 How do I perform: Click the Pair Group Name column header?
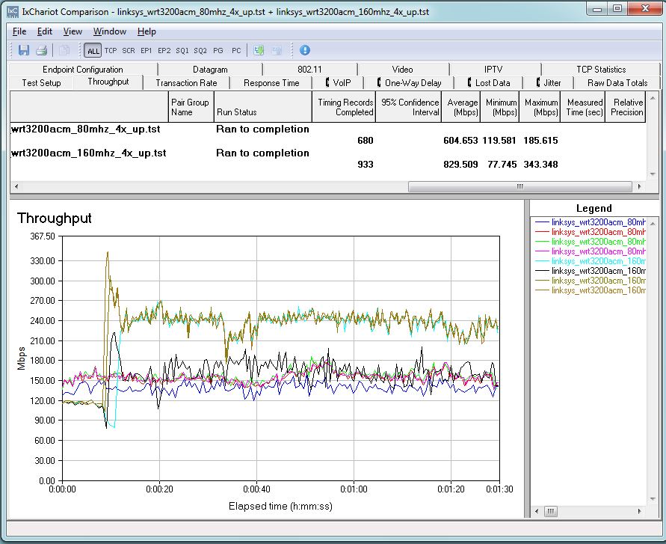191,107
